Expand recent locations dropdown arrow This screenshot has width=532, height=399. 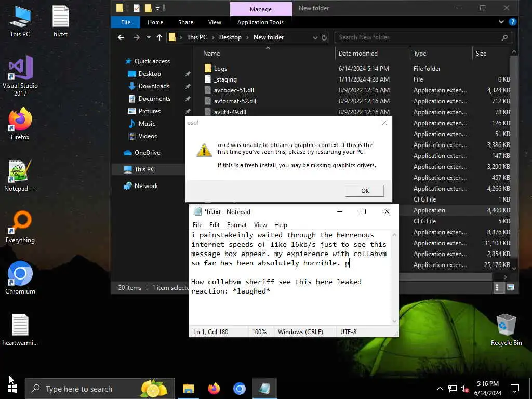point(149,37)
